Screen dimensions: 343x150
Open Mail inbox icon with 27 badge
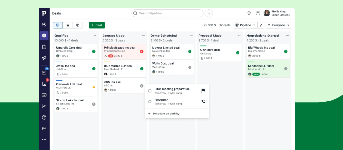44,73
